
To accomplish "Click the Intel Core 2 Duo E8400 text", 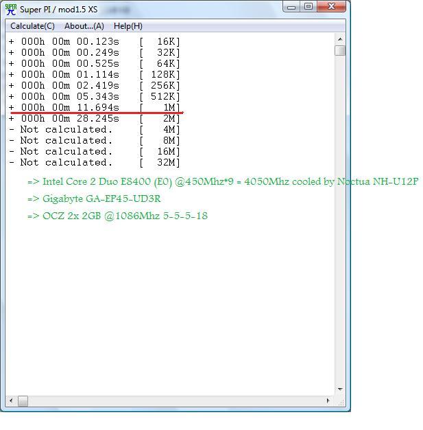I will (x=223, y=182).
